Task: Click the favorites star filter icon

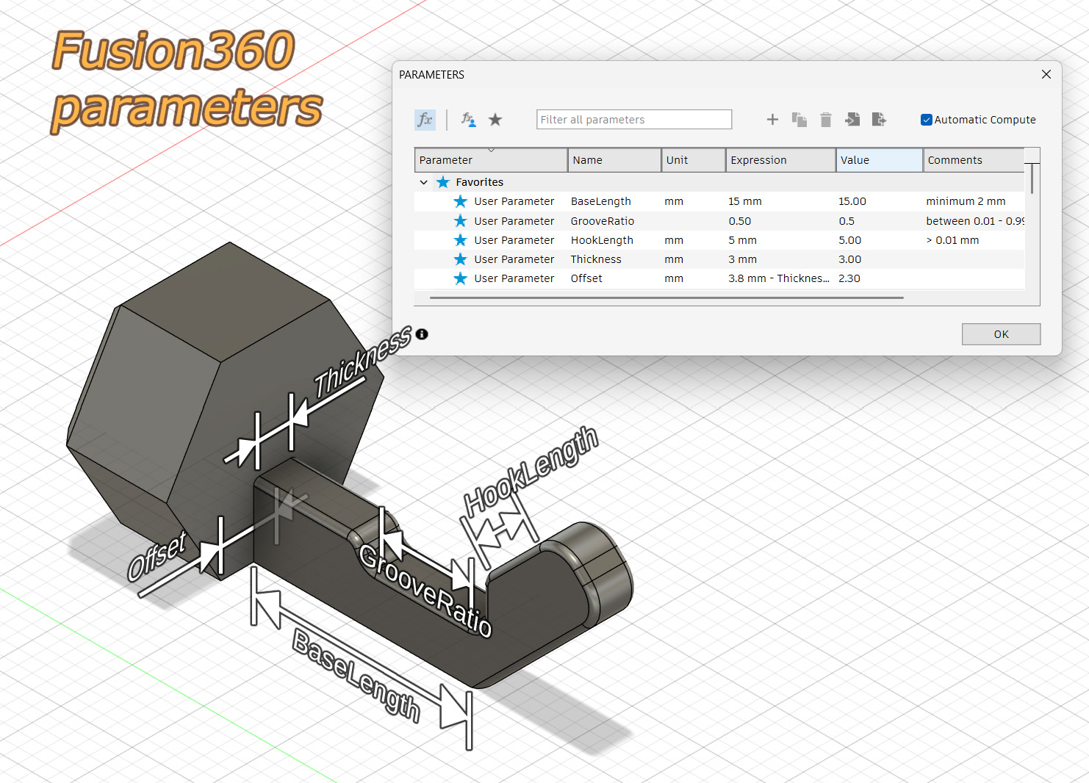Action: click(495, 120)
